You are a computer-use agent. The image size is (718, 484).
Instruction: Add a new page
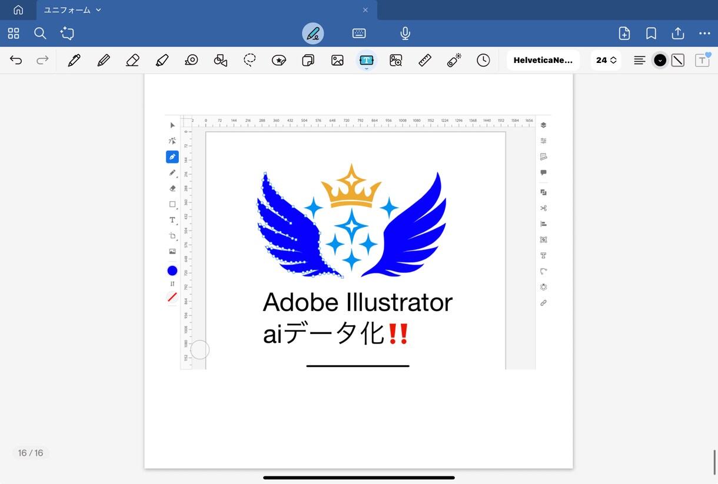click(x=624, y=34)
